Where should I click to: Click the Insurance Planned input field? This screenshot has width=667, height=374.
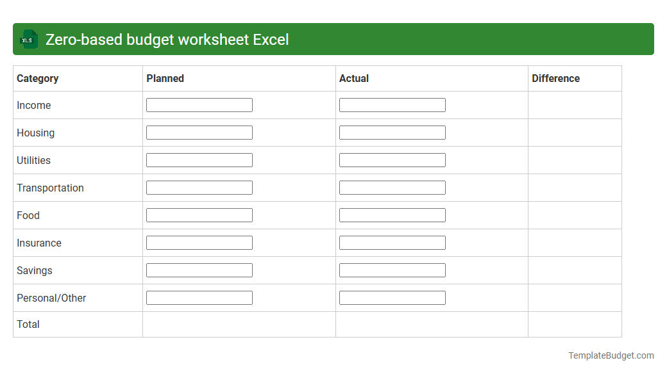point(199,242)
